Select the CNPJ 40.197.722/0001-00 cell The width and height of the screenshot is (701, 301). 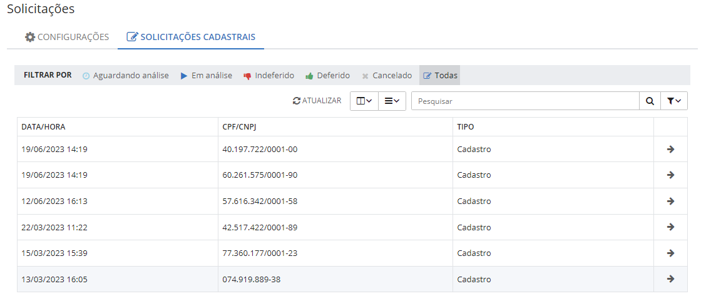pos(335,149)
